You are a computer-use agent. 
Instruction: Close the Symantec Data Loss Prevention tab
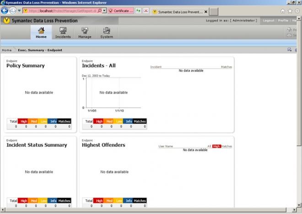[206, 12]
